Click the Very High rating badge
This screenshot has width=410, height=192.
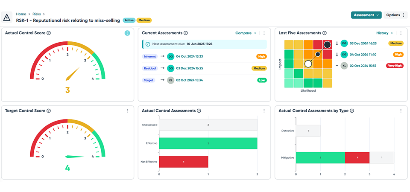coord(394,66)
